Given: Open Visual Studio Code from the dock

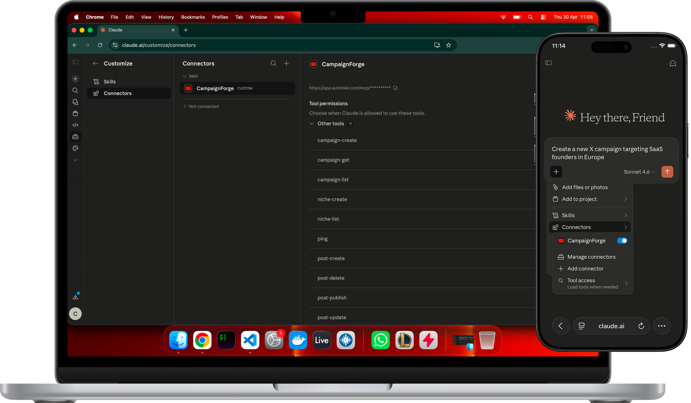Looking at the screenshot, I should [250, 340].
